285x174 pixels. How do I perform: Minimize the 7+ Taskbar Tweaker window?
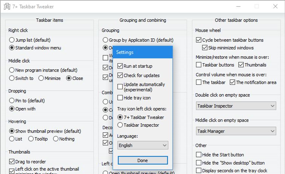238,6
